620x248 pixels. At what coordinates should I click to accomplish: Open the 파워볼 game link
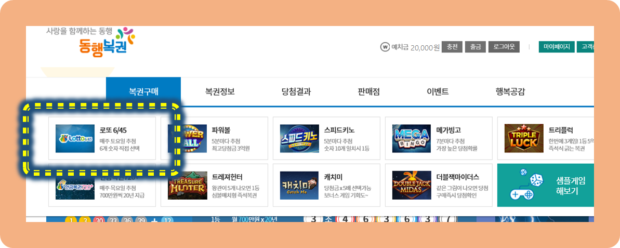click(221, 130)
